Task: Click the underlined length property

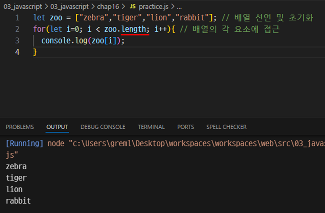Action: pyautogui.click(x=133, y=29)
